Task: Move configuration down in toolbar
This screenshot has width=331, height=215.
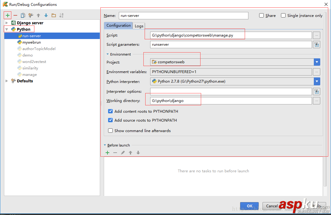Action: point(46,15)
